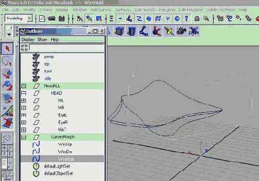Open the Outliner Display menu
The image size is (259, 181).
tap(28, 40)
